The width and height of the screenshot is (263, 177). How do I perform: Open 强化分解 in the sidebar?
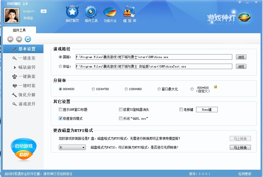23,95
